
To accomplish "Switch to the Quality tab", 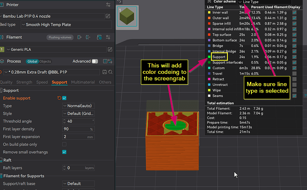I will [6, 82].
